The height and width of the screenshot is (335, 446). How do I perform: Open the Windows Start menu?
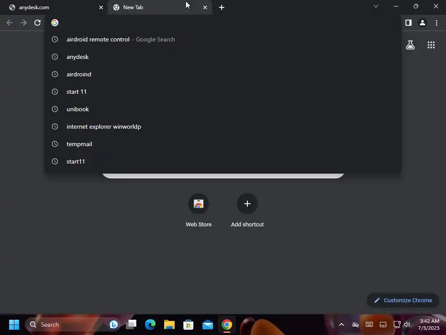(x=14, y=325)
